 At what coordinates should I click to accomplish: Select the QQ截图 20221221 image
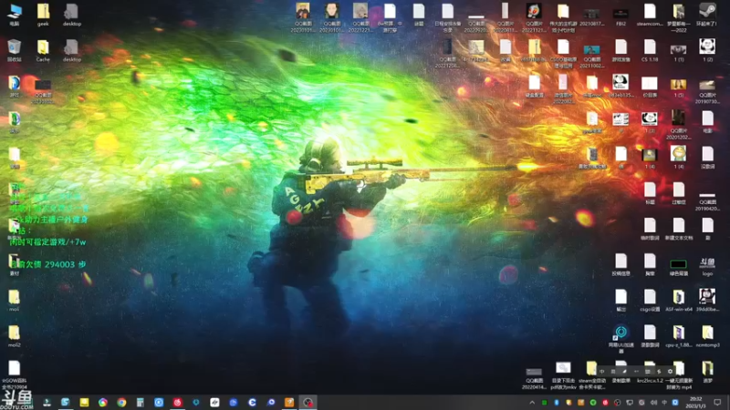click(360, 17)
